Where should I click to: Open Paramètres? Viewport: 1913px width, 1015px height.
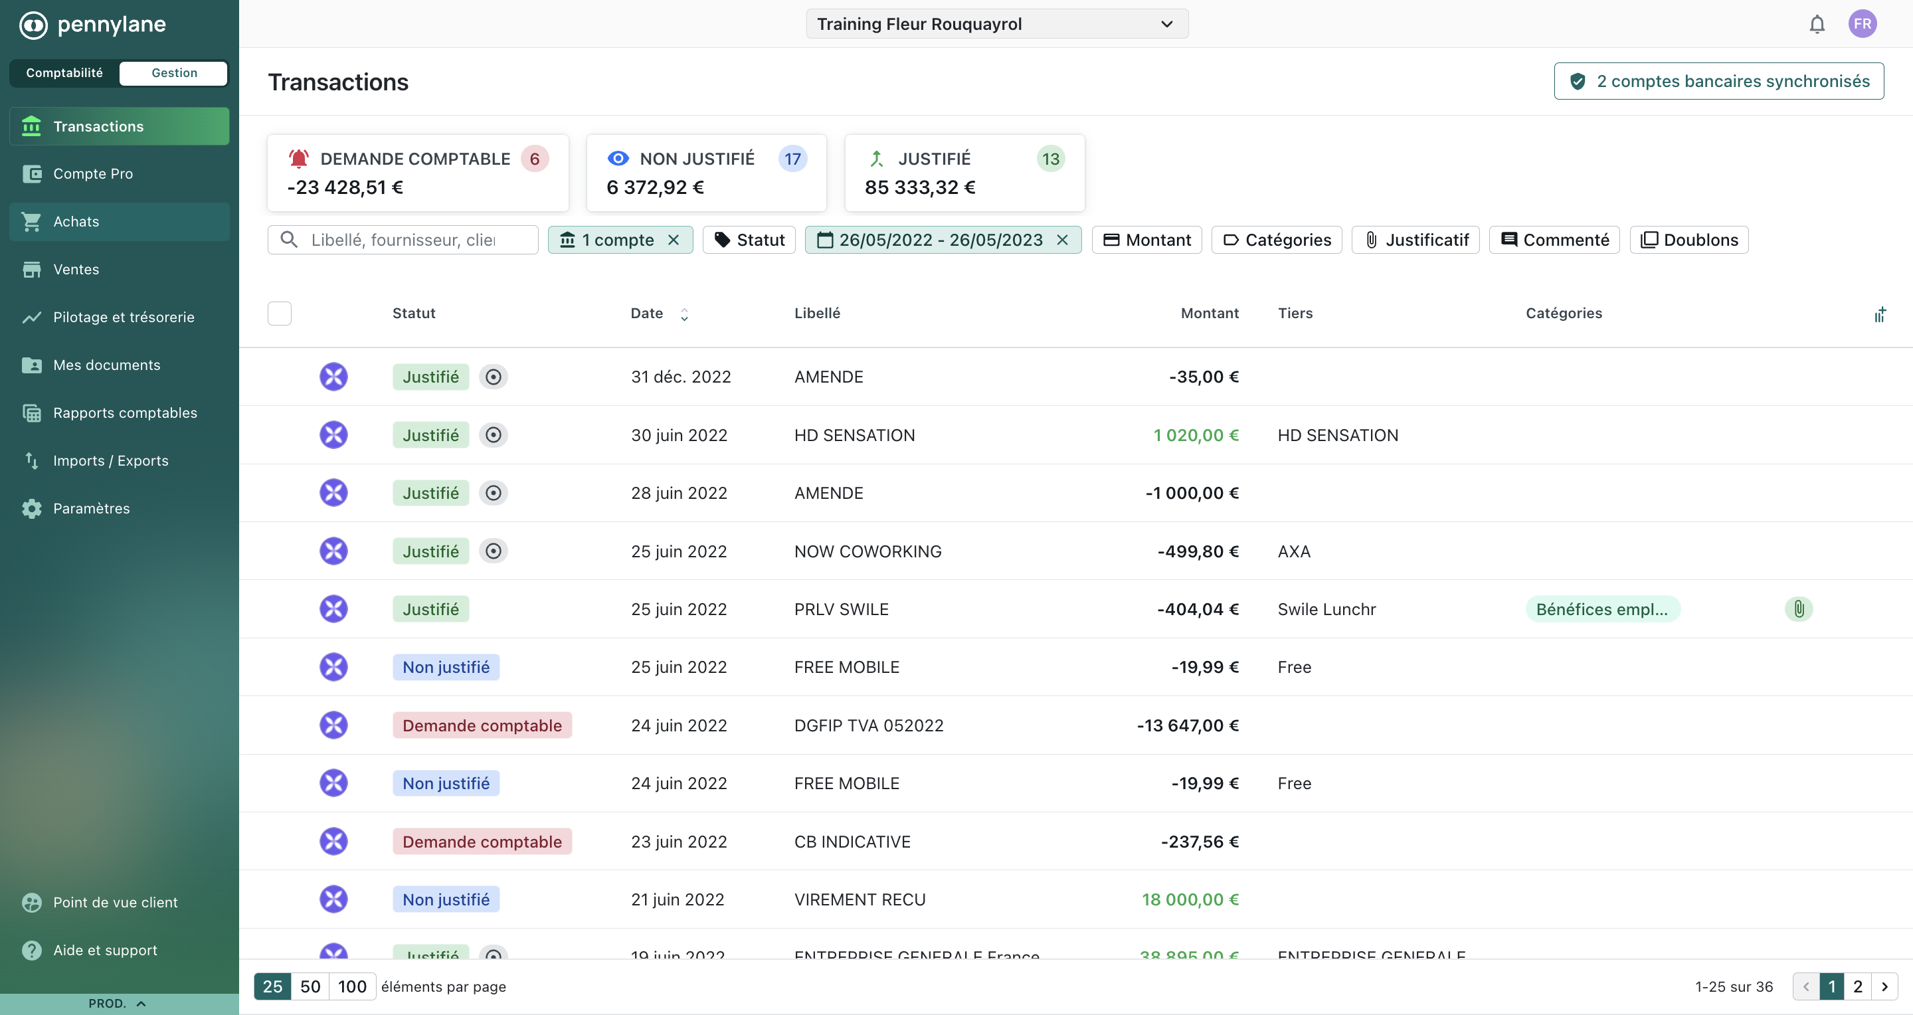coord(119,509)
